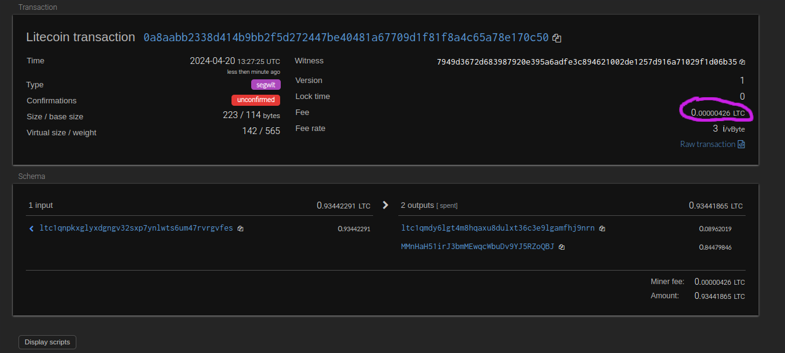The width and height of the screenshot is (785, 353).
Task: Click the Confirmations label
Action: point(52,100)
